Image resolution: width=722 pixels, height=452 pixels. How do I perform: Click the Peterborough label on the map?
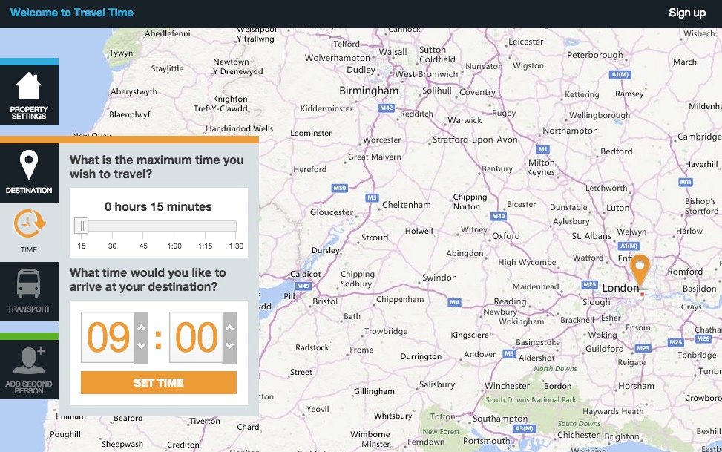coord(594,55)
